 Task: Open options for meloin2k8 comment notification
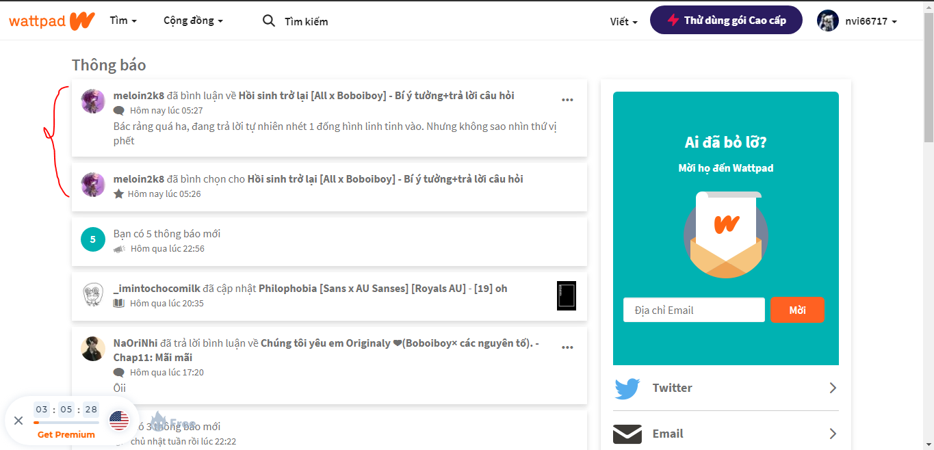click(567, 100)
